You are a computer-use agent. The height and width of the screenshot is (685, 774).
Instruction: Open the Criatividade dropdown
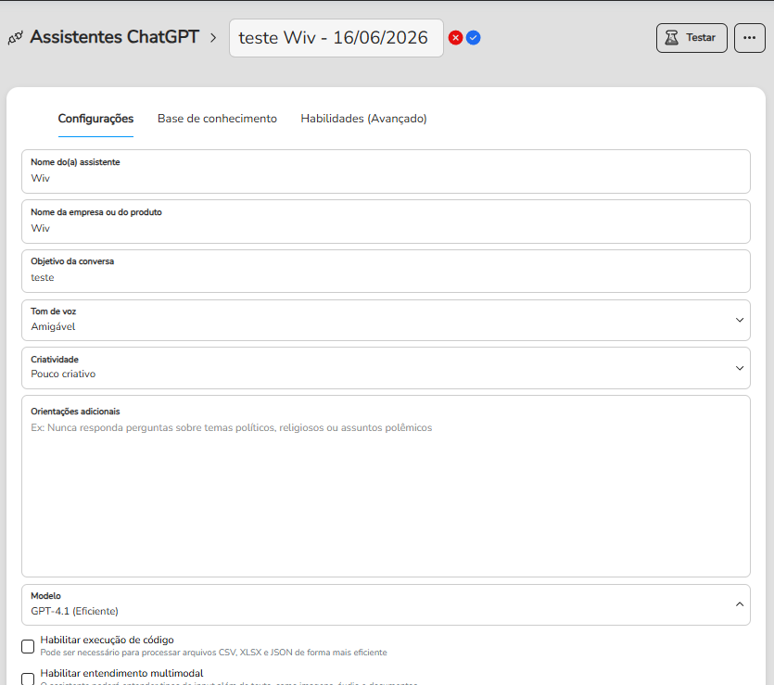[386, 368]
